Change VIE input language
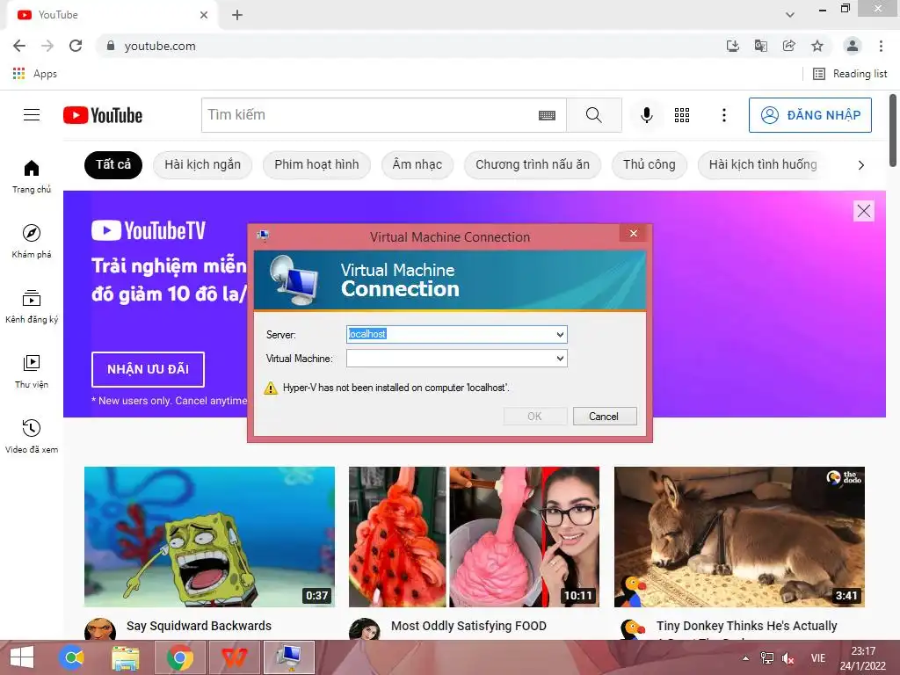Screen dimensions: 900x675 point(818,658)
